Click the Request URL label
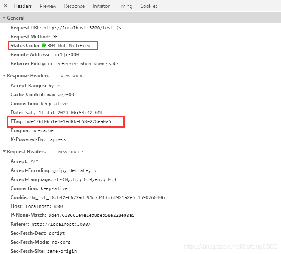Viewport: 281px width, 254px height. (x=26, y=28)
